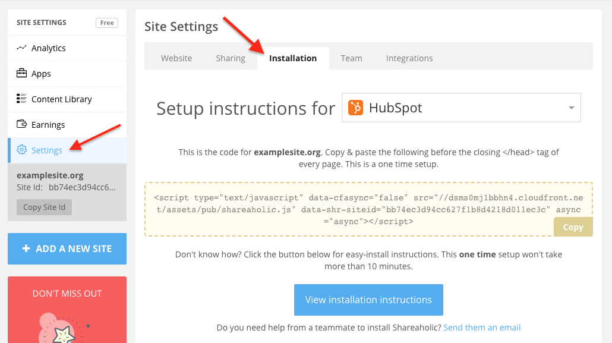Click the plus icon on Add a New Site
The height and width of the screenshot is (343, 612).
tap(26, 248)
